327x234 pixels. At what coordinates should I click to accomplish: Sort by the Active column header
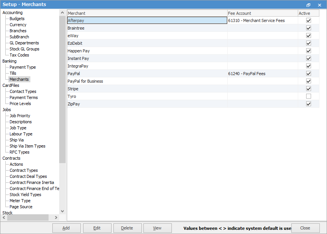click(x=309, y=13)
